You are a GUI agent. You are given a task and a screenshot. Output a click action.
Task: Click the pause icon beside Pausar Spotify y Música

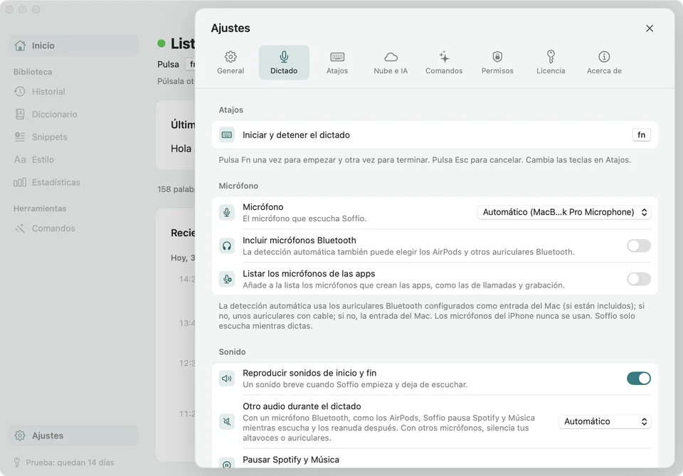(x=227, y=464)
